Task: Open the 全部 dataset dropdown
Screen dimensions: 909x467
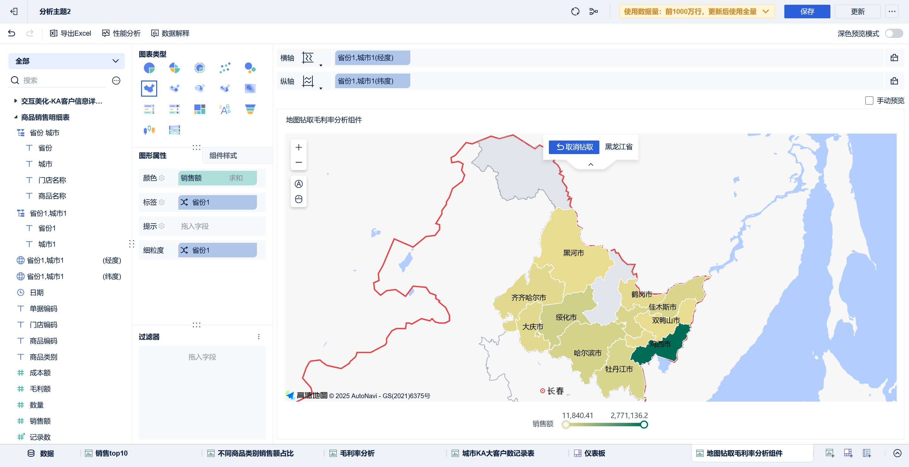Action: tap(66, 61)
